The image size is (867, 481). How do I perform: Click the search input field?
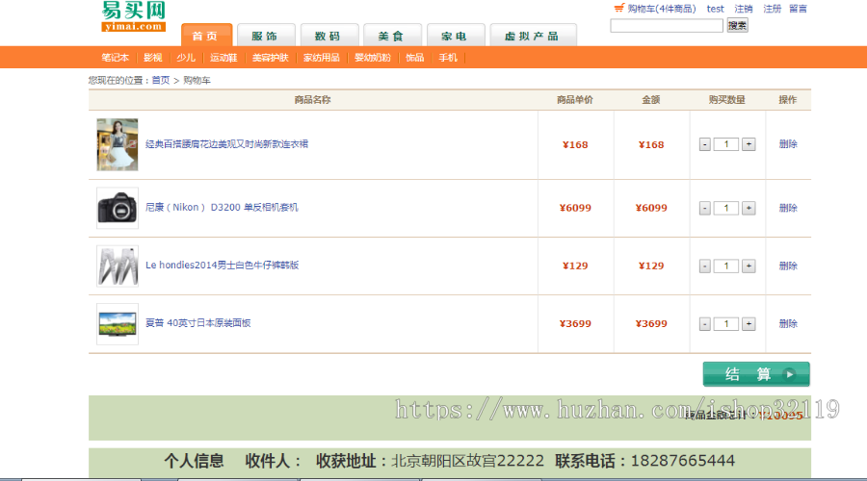[x=667, y=25]
